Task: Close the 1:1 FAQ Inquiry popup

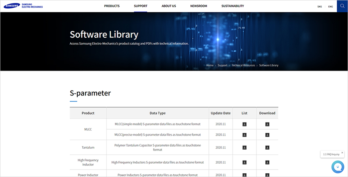Action: click(x=342, y=152)
